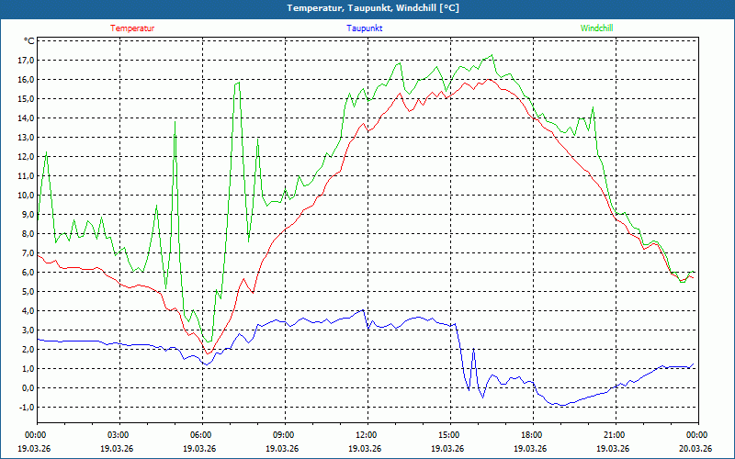Click the 2,0 value on the y-axis
This screenshot has height=459, width=735.
tap(25, 350)
